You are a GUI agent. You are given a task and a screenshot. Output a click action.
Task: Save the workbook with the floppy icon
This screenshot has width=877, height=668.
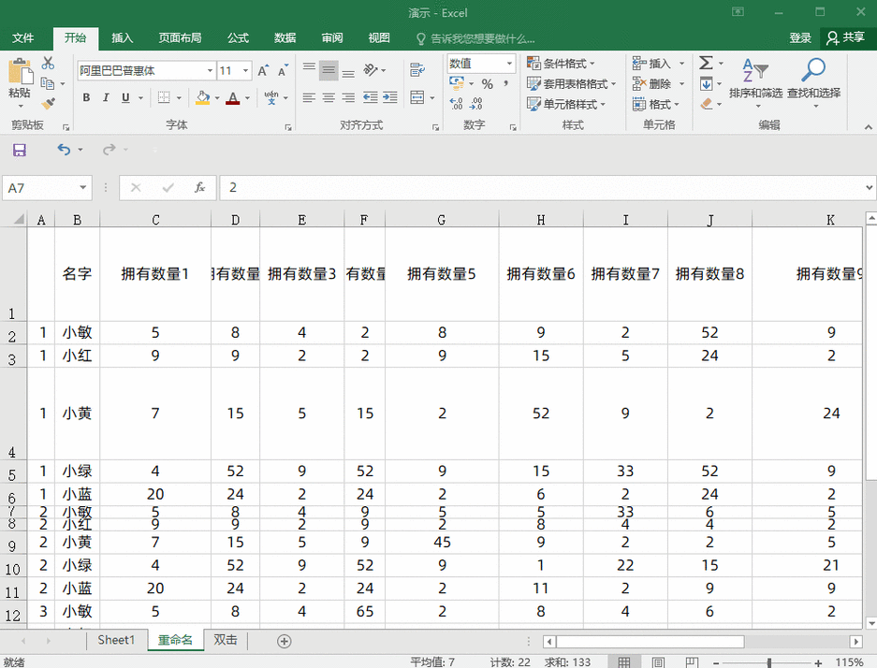pyautogui.click(x=20, y=150)
